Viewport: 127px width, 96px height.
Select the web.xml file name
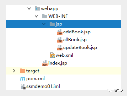click(x=64, y=55)
